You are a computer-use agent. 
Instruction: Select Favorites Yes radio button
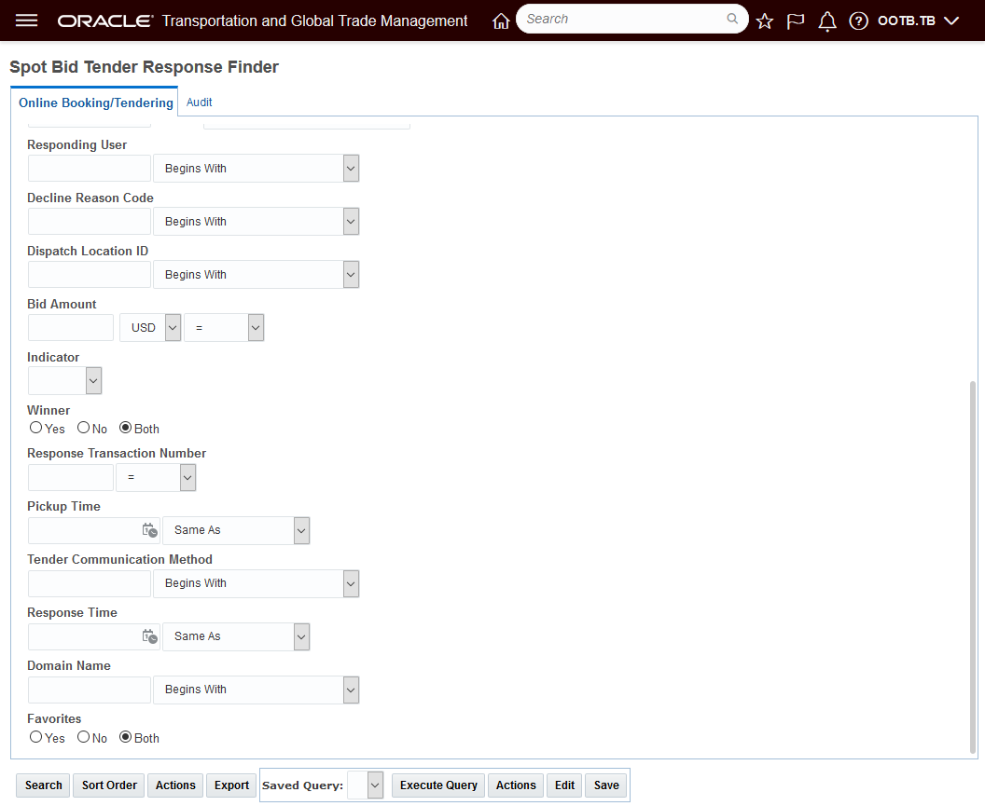point(35,737)
